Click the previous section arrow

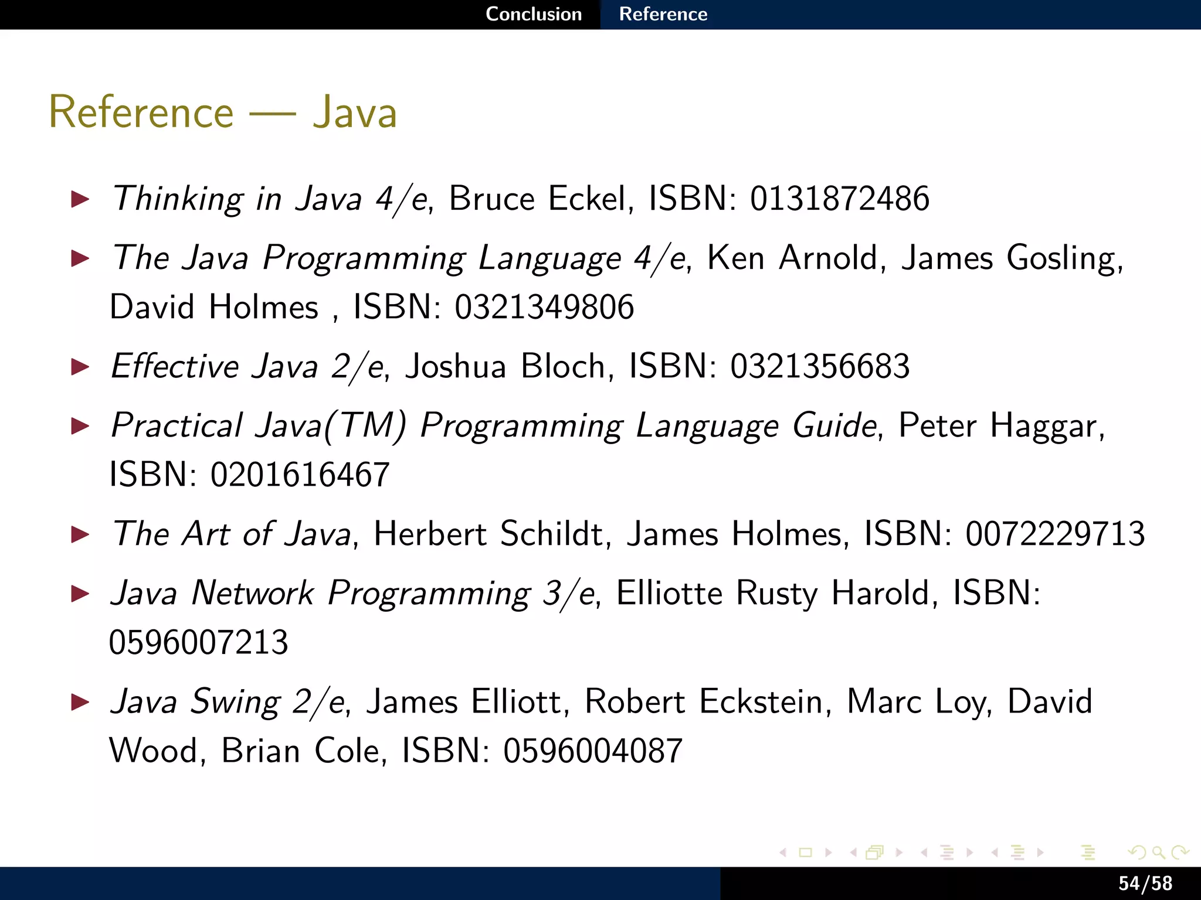pos(995,853)
